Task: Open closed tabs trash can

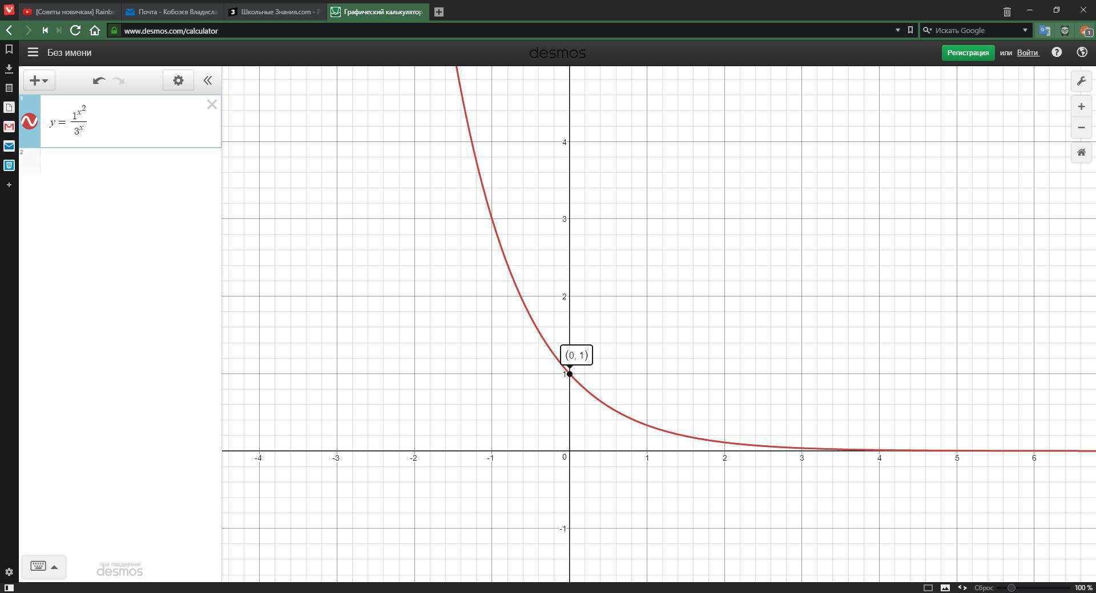Action: [x=1007, y=11]
